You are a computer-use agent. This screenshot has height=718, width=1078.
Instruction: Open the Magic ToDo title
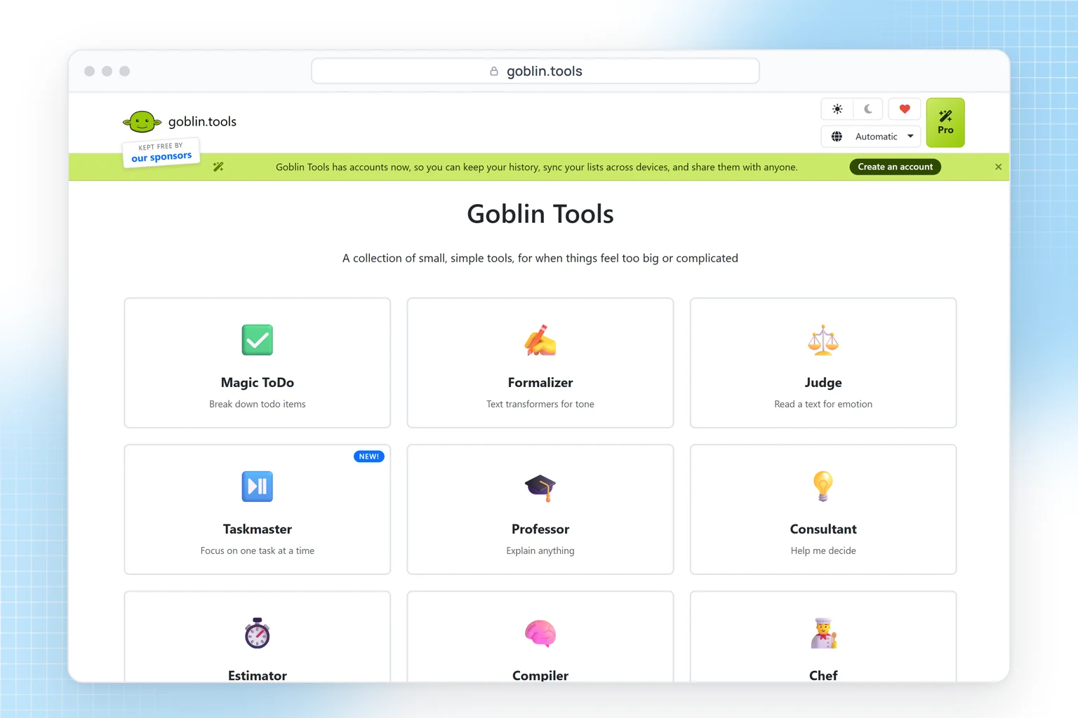pos(258,383)
